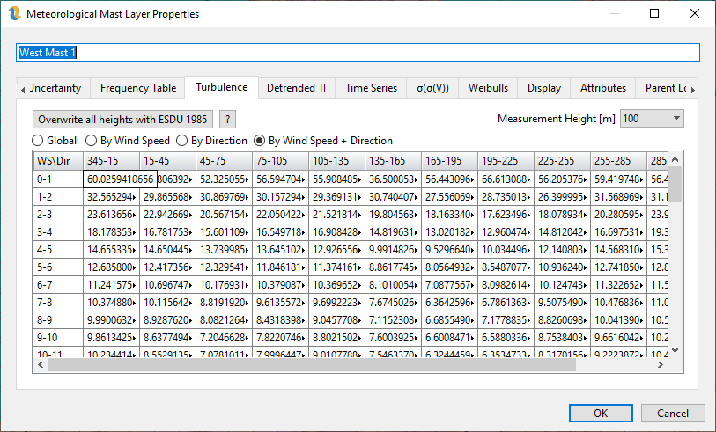This screenshot has width=716, height=432.
Task: Close the Meteorological Mast dialog
Action: pos(695,14)
